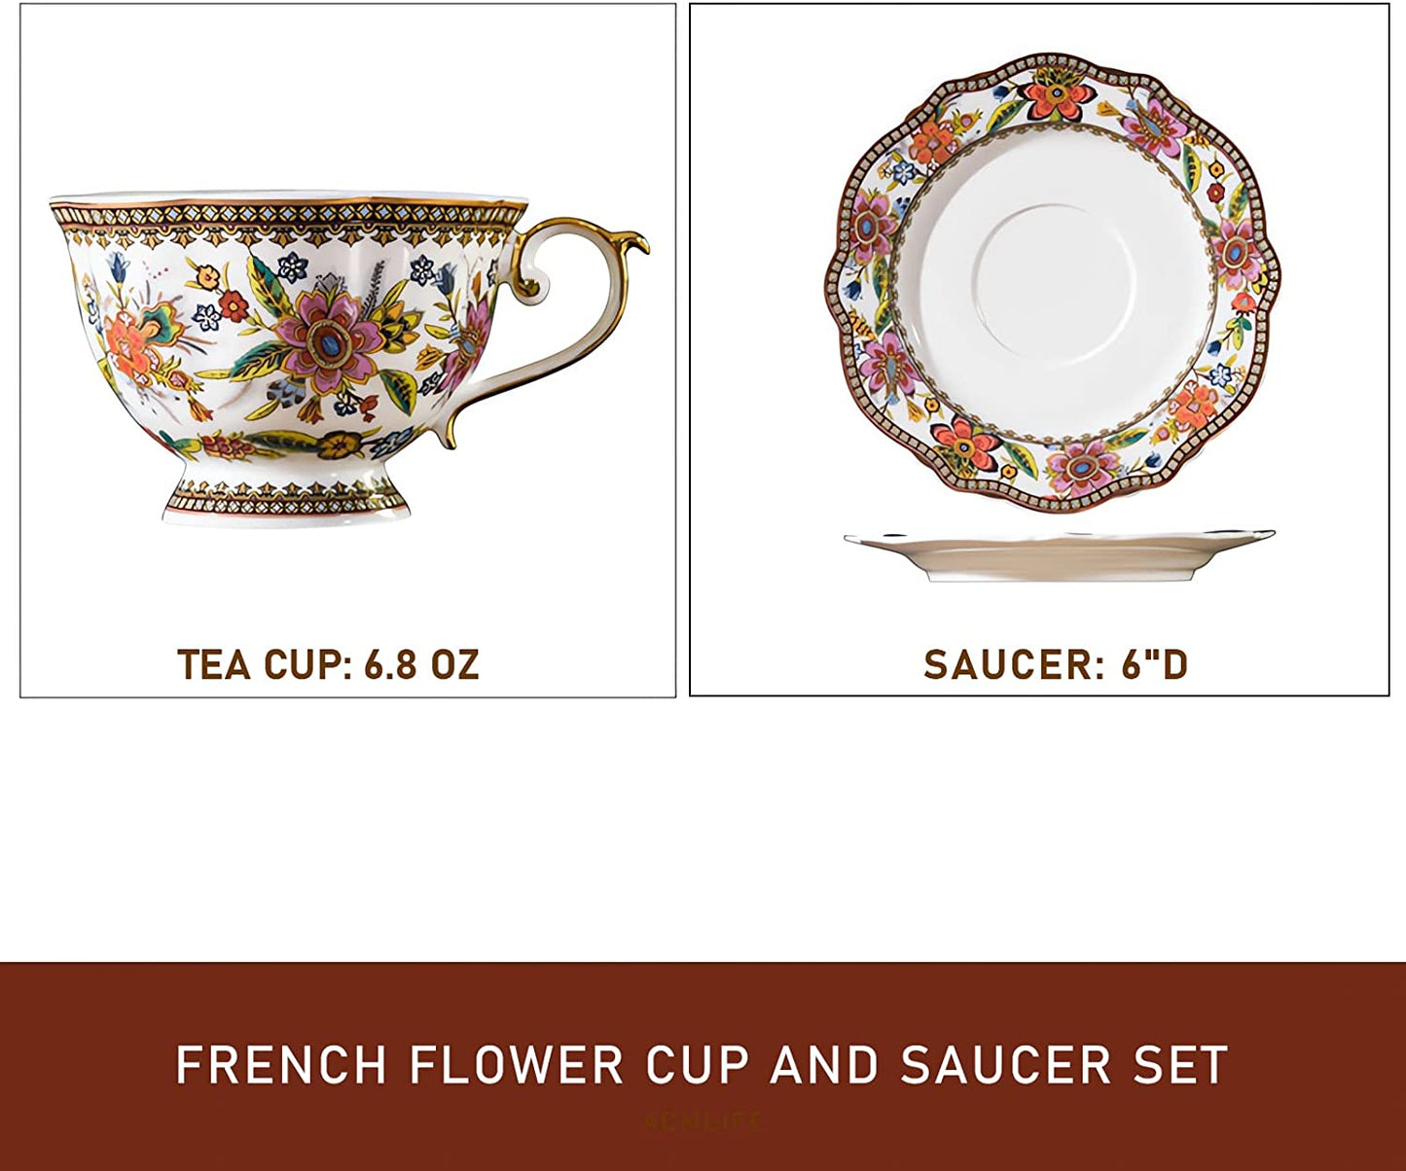Click the pink flower on saucer's left edge

(867, 227)
